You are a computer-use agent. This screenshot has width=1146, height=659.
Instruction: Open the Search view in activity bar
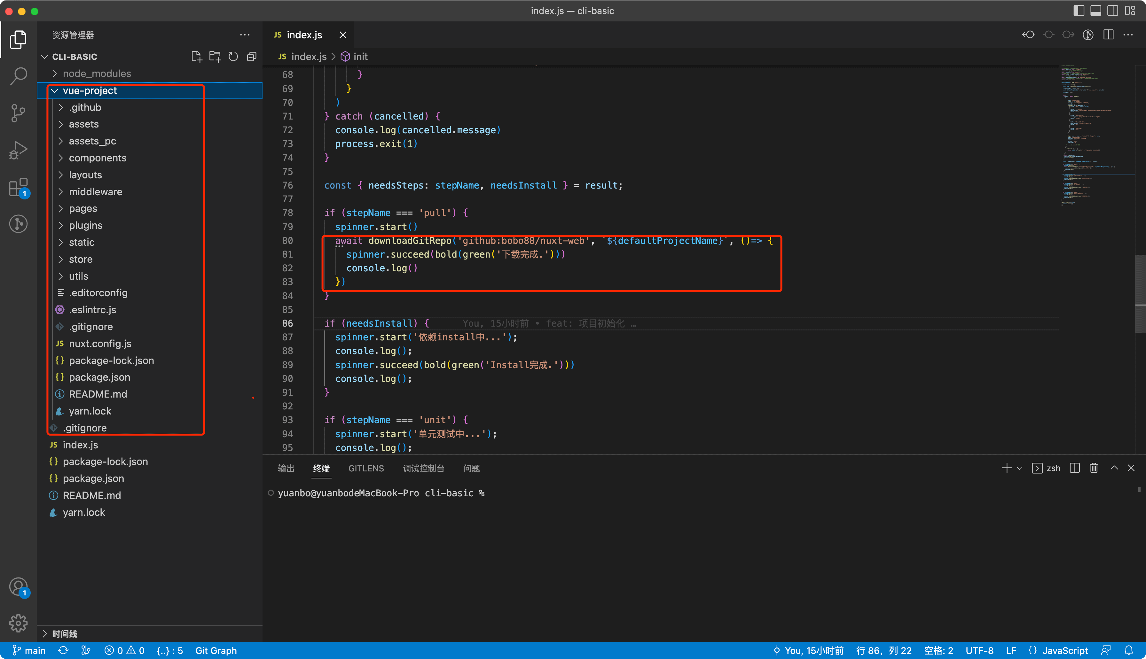(18, 76)
